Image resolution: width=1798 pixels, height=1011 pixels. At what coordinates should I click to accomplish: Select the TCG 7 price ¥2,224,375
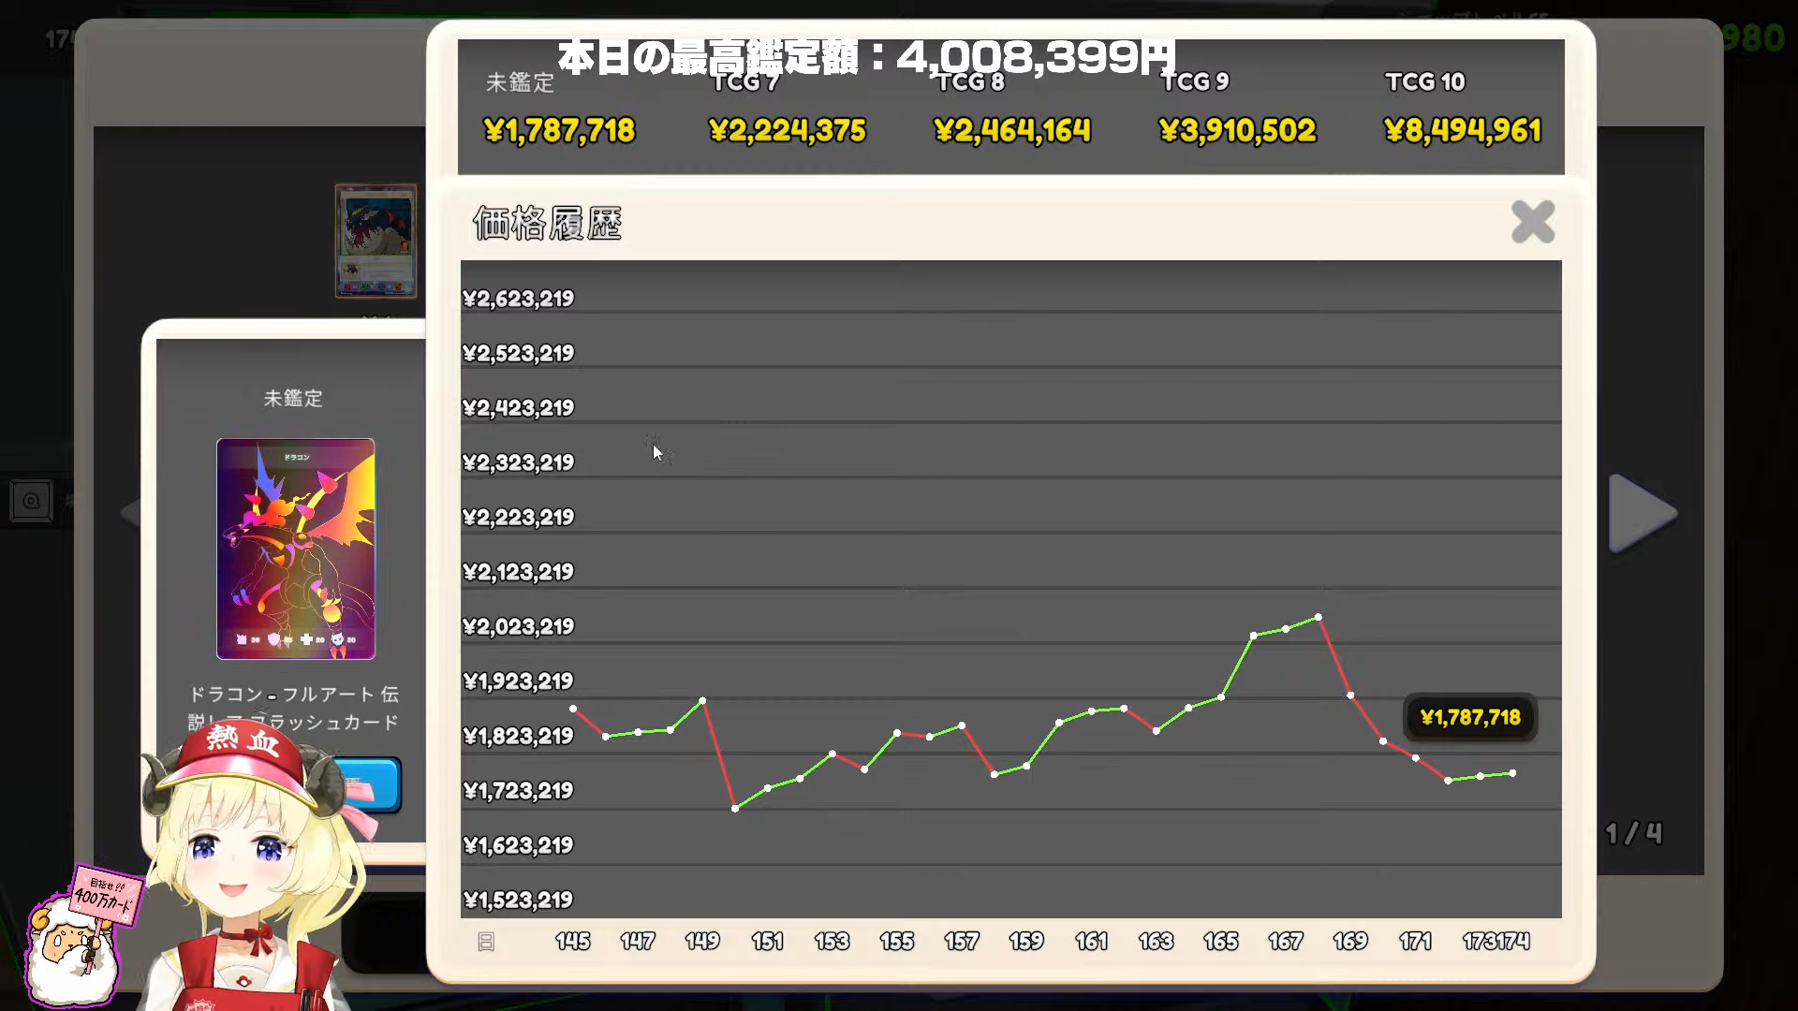(788, 130)
